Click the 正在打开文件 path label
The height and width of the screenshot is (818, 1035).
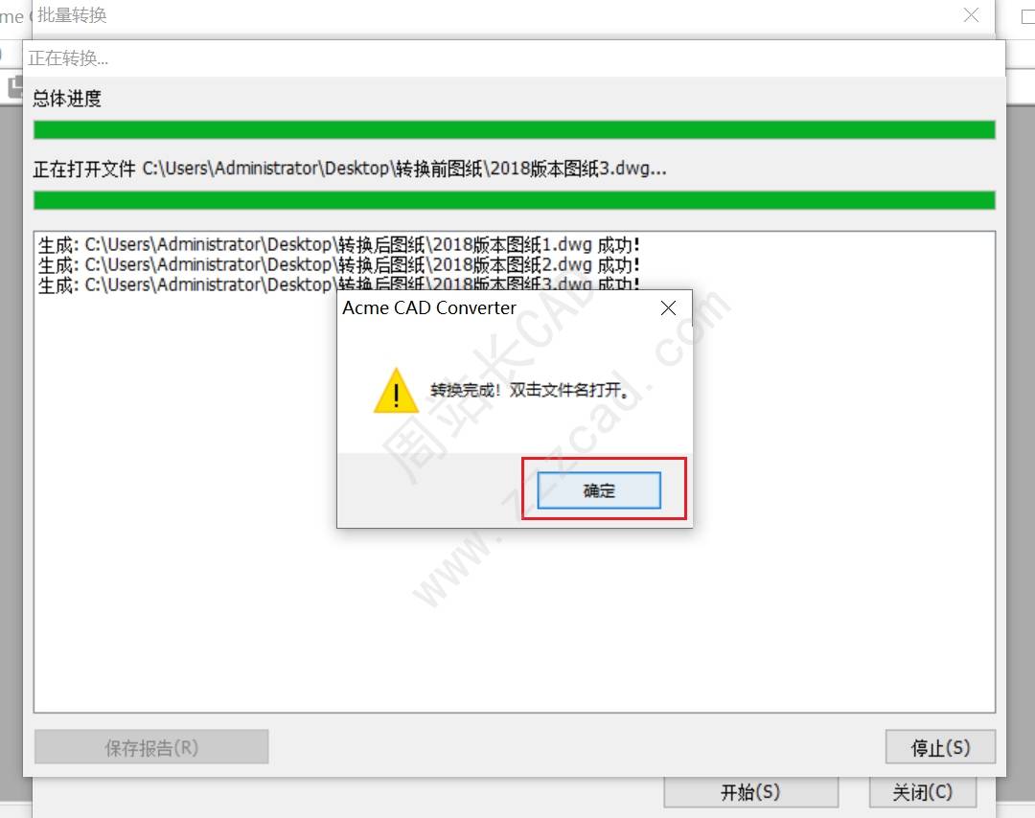pos(350,169)
